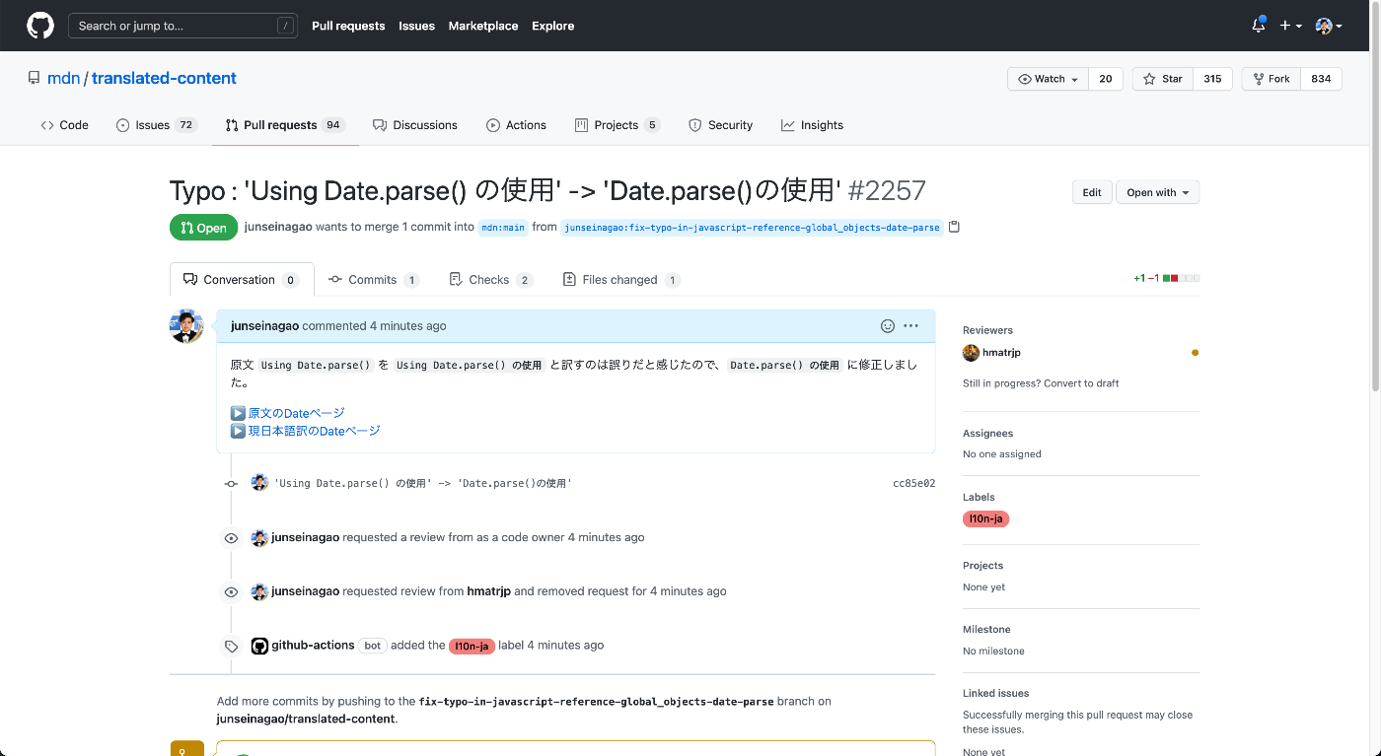Screen dimensions: 1381x756
Task: Go to the mdn organization link
Action: [x=63, y=78]
